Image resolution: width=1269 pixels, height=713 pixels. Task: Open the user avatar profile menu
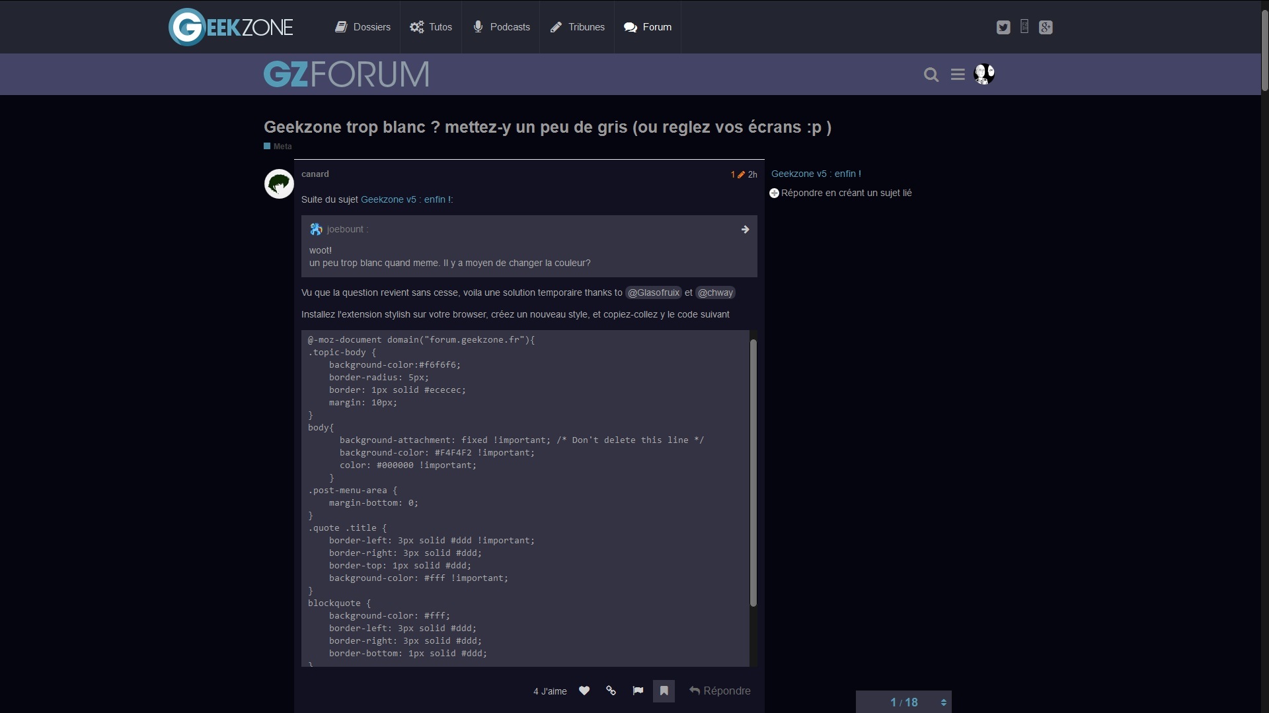984,74
